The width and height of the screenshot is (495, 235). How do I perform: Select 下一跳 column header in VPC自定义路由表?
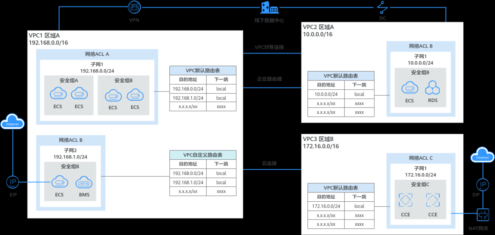pyautogui.click(x=221, y=164)
